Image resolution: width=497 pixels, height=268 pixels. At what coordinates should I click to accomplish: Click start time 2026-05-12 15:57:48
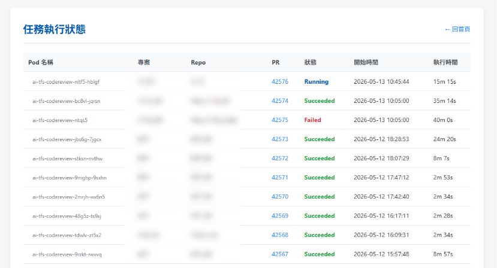click(381, 254)
